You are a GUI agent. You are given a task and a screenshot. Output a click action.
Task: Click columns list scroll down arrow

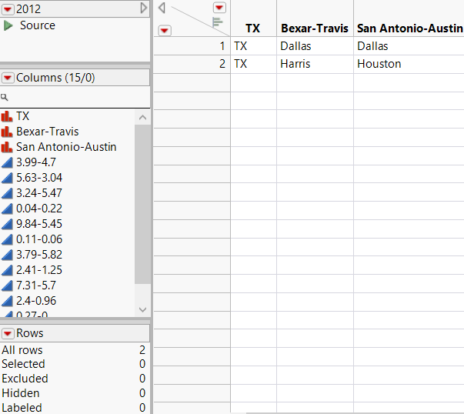(142, 310)
